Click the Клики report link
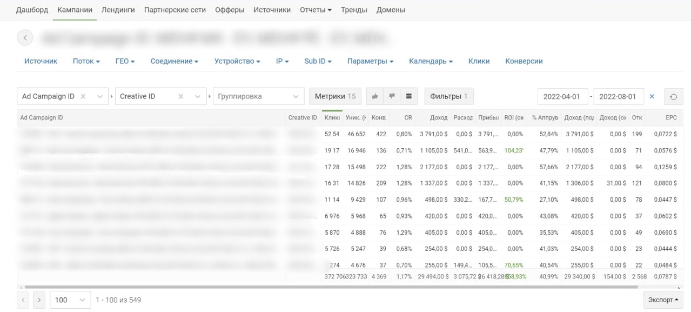This screenshot has height=312, width=691. (x=479, y=61)
